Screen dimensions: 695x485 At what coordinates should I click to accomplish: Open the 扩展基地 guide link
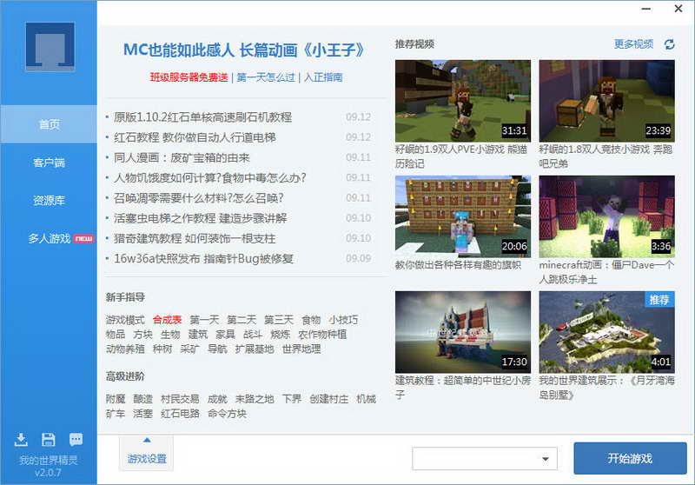[255, 349]
